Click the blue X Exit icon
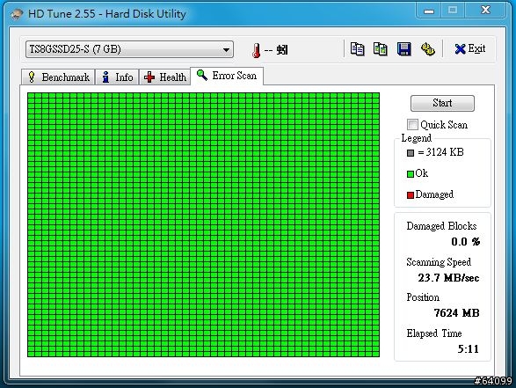Image resolution: width=516 pixels, height=388 pixels. pos(460,49)
